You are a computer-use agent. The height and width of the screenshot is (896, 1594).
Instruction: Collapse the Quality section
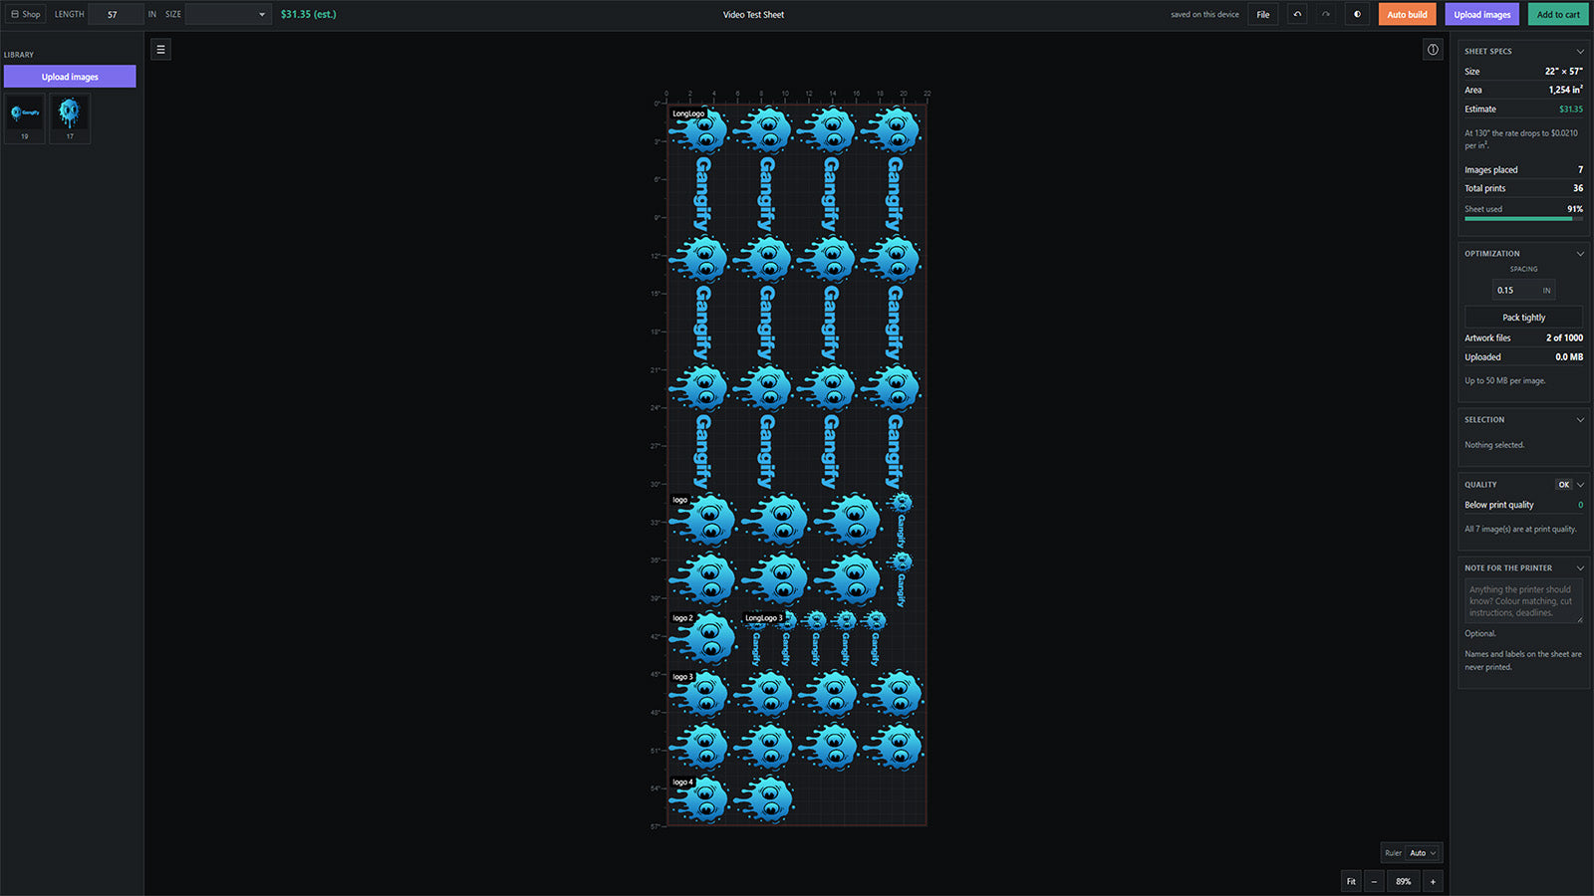1580,484
